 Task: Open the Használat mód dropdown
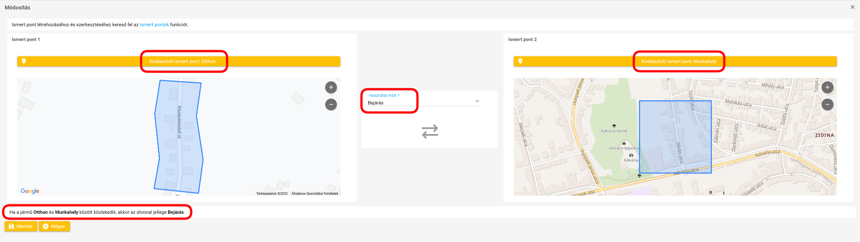pyautogui.click(x=421, y=103)
